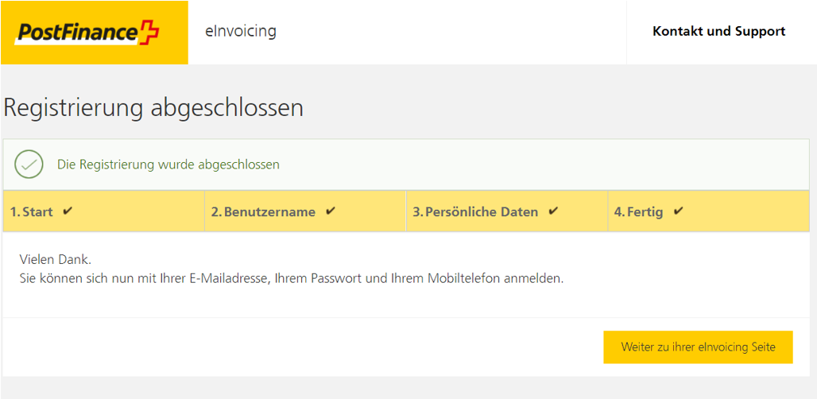
Task: Click the green circled checkmark icon
Action: [x=29, y=165]
